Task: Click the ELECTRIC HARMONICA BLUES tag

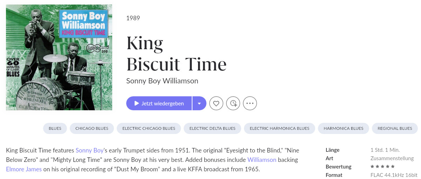Action: [279, 128]
